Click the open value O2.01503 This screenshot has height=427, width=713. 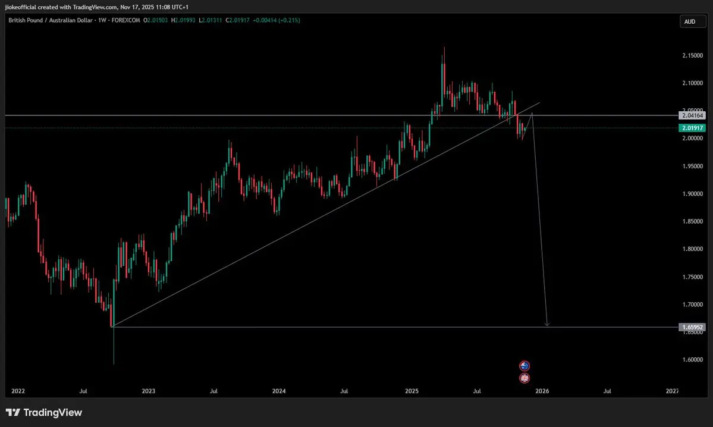[156, 20]
